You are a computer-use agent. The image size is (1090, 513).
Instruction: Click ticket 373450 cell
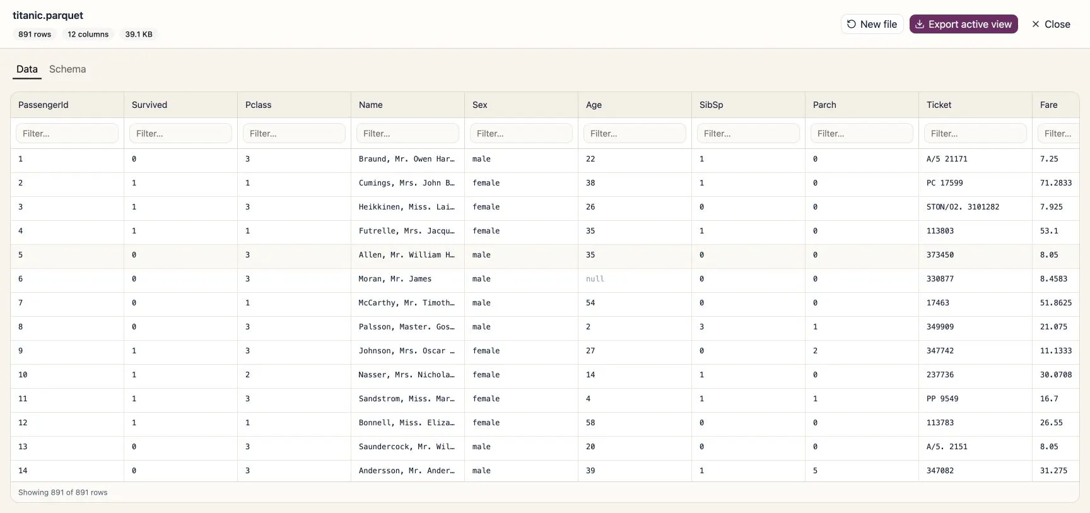point(976,255)
